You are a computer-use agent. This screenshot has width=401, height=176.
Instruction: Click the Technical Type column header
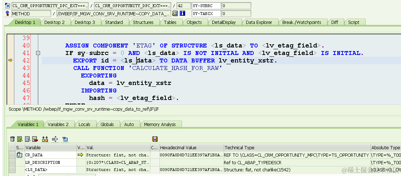coord(297,147)
